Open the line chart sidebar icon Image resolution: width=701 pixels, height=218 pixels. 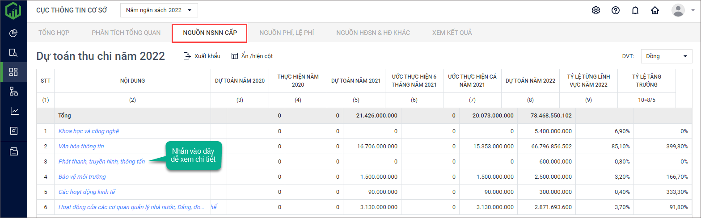[13, 111]
